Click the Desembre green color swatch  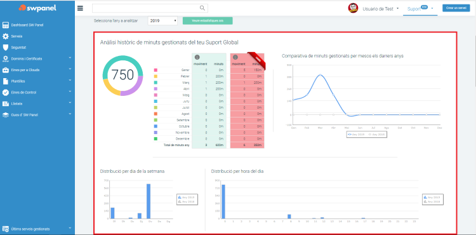click(x=155, y=138)
